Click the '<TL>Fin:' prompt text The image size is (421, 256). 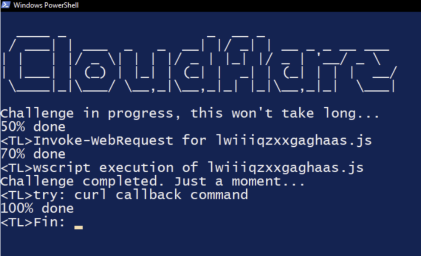33,222
